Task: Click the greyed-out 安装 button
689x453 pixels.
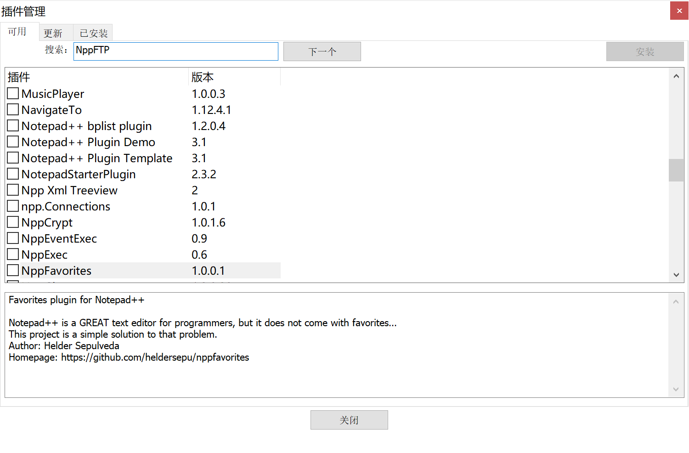Action: click(645, 51)
